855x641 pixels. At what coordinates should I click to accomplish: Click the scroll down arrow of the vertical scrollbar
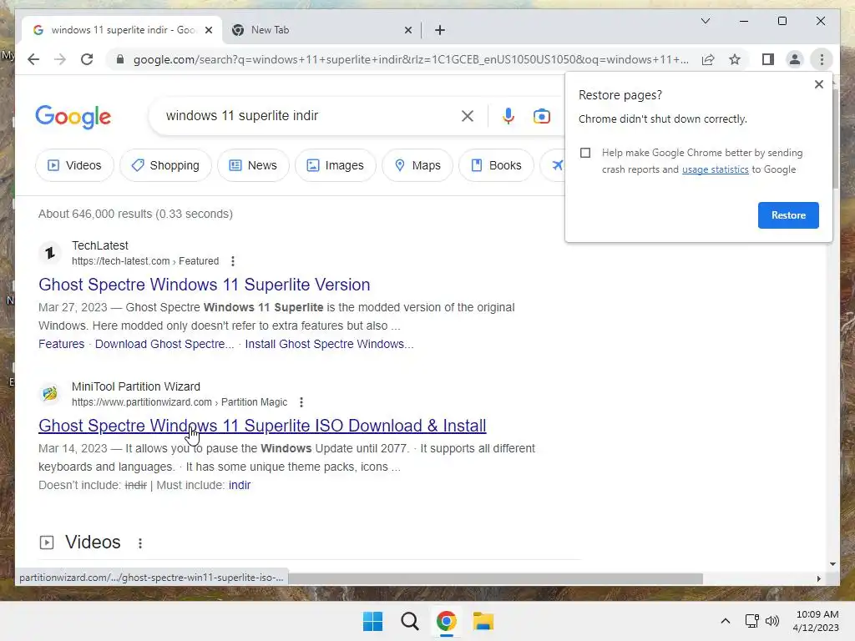[832, 564]
